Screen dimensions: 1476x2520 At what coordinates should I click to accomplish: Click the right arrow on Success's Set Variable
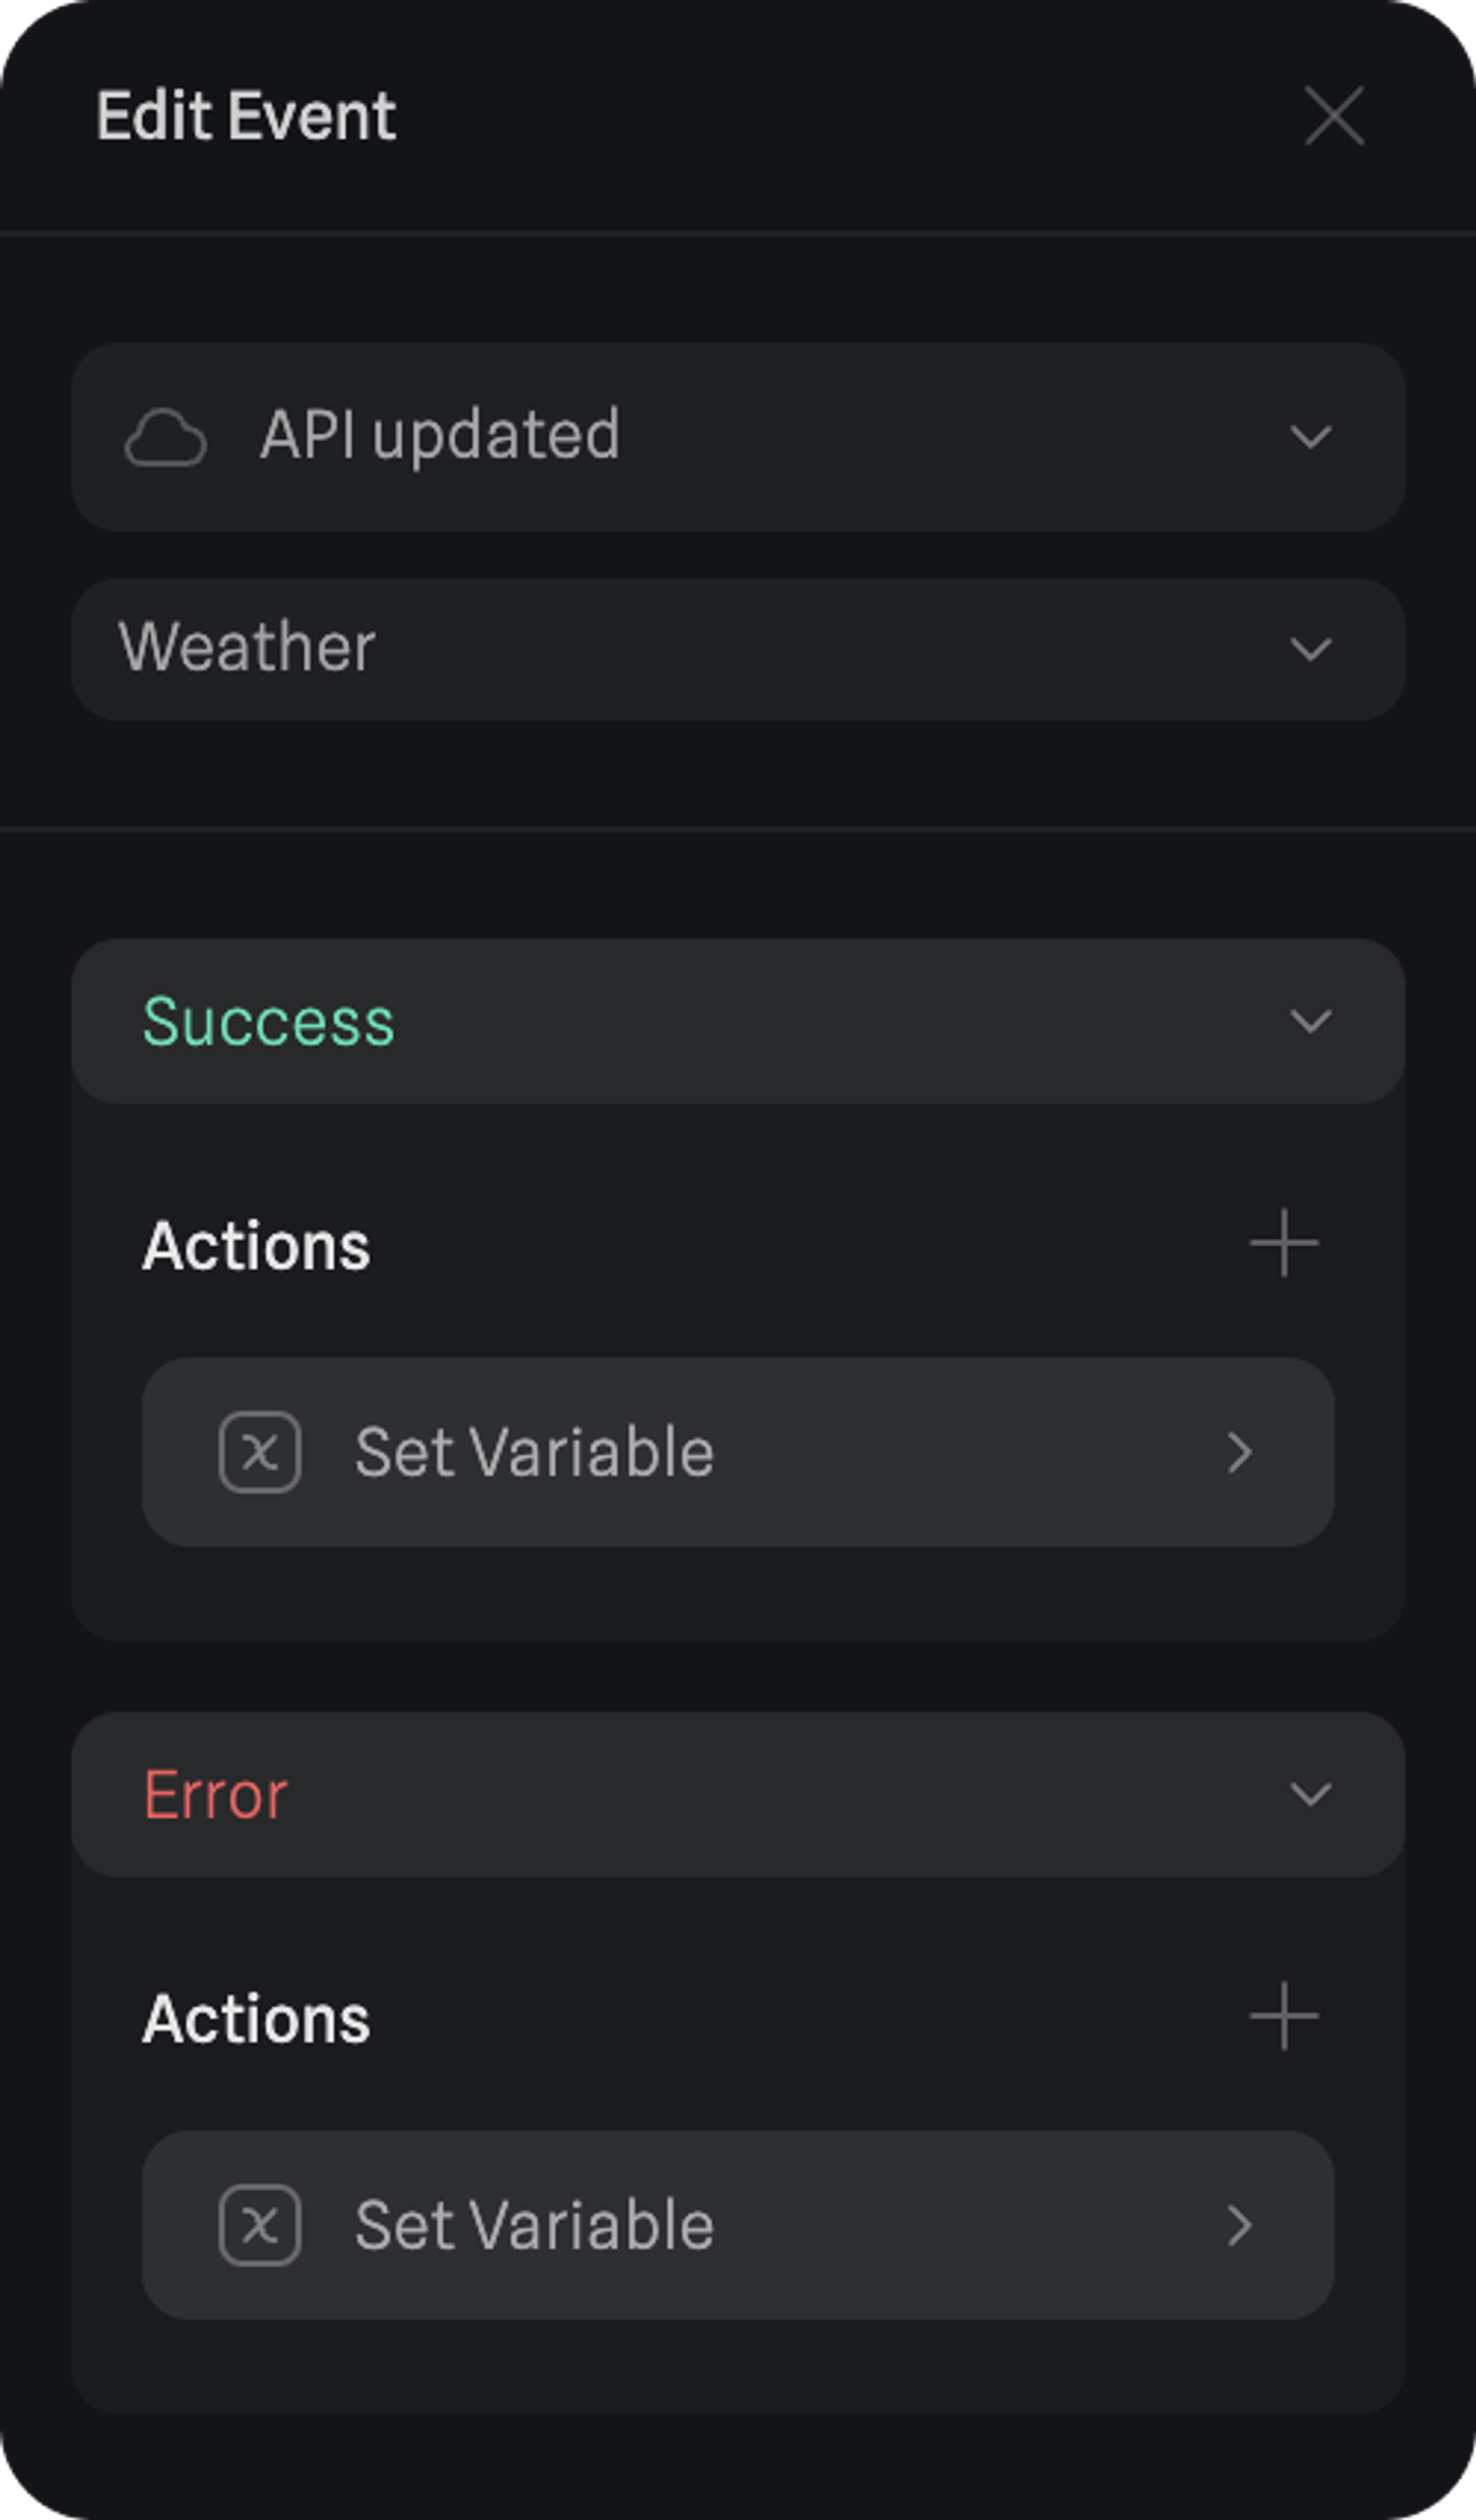(1240, 1452)
